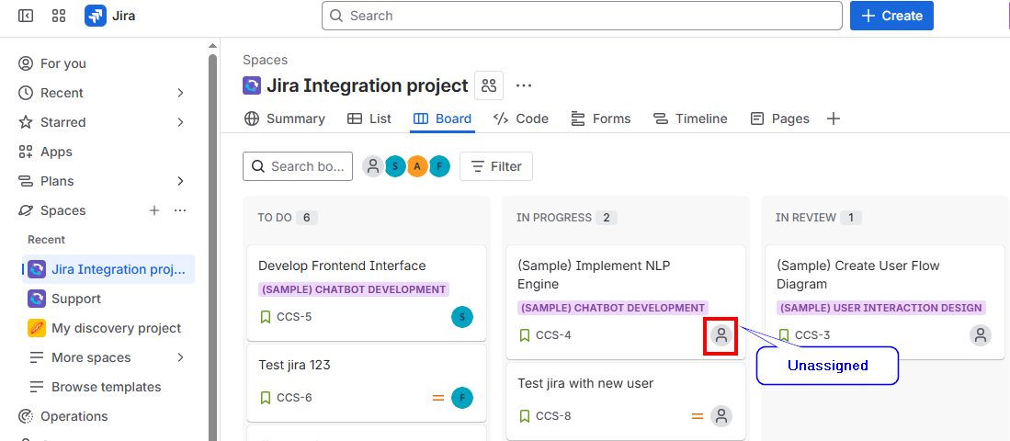Open the app switcher grid icon
Image resolution: width=1010 pixels, height=441 pixels.
(x=59, y=16)
